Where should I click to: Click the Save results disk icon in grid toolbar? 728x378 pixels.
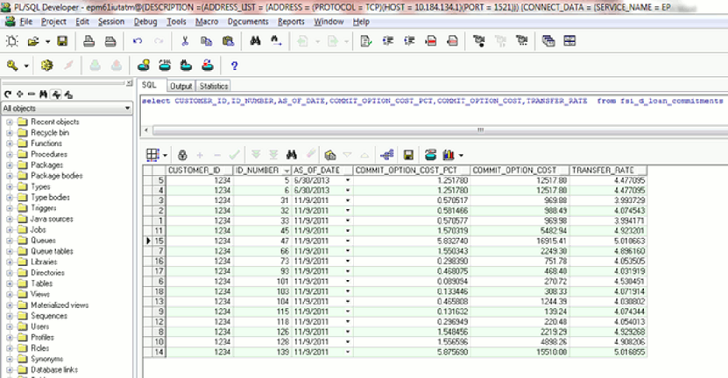(408, 155)
